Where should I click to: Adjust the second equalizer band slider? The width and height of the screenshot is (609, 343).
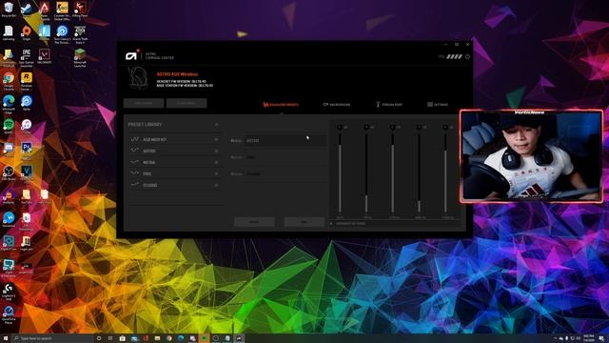366,173
